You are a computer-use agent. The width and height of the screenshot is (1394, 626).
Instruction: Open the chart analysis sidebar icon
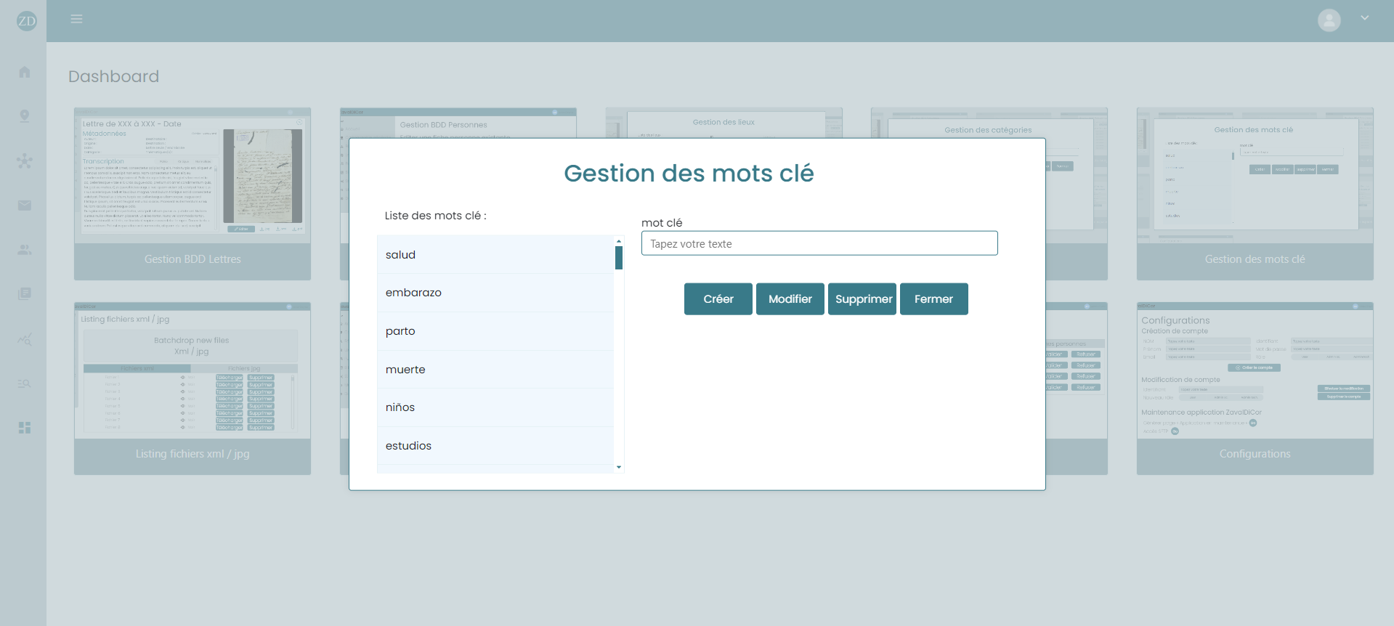pos(25,339)
